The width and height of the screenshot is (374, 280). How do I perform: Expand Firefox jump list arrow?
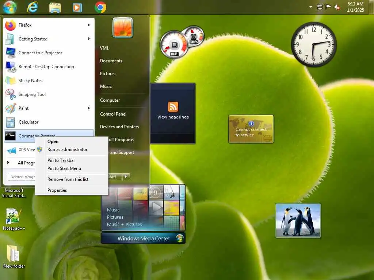tap(89, 25)
